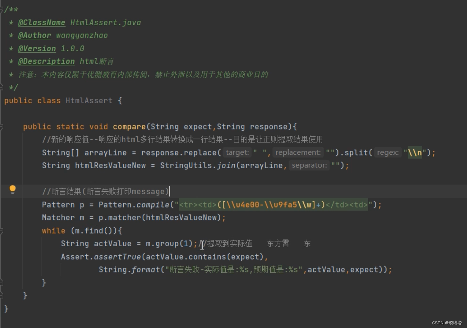The image size is (467, 328).
Task: Click the 'replacement:' parameter hint
Action: click(x=298, y=153)
